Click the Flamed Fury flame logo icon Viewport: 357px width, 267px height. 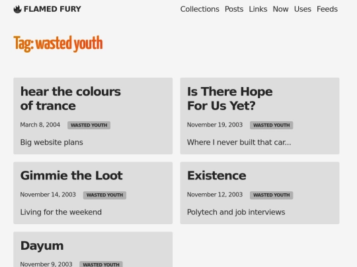tap(18, 9)
